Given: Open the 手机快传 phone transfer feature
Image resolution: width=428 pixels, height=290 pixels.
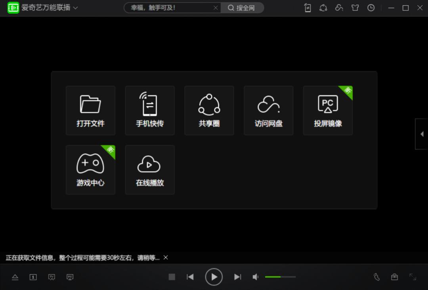Looking at the screenshot, I should tap(149, 110).
